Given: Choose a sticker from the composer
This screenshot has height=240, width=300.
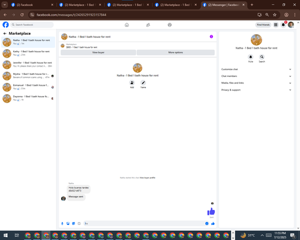Looking at the screenshot, I should (74, 223).
